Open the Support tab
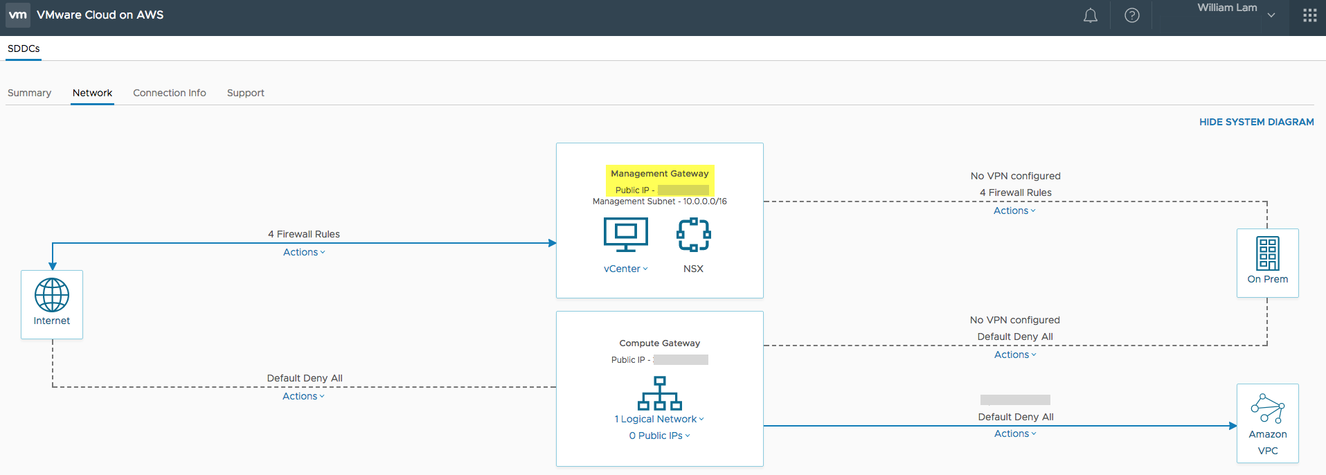Image resolution: width=1326 pixels, height=475 pixels. 245,93
